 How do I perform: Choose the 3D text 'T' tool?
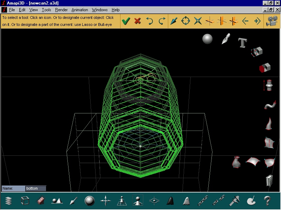pyautogui.click(x=242, y=43)
